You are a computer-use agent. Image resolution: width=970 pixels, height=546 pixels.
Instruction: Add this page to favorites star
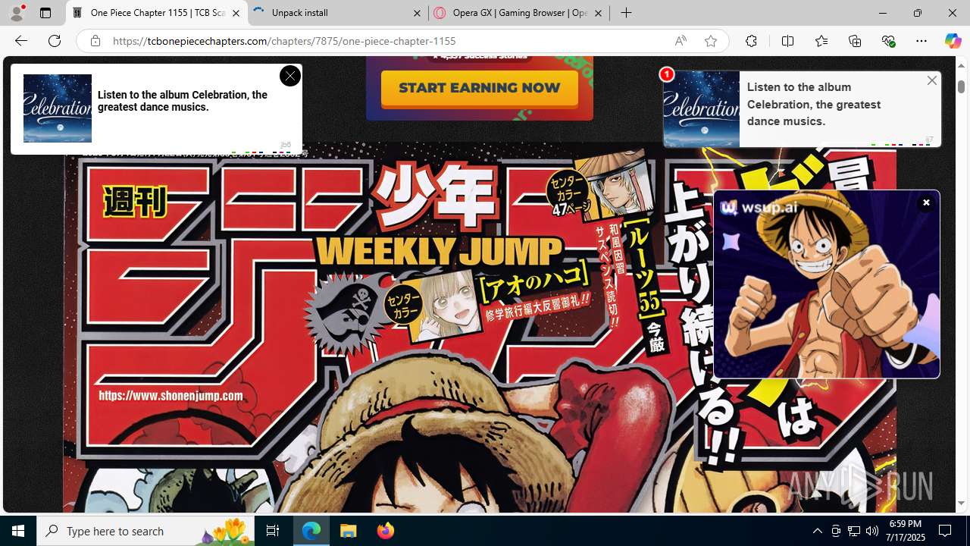point(711,41)
